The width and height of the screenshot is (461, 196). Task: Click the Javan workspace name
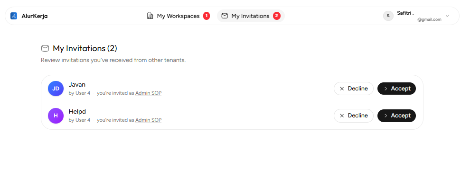tap(77, 85)
